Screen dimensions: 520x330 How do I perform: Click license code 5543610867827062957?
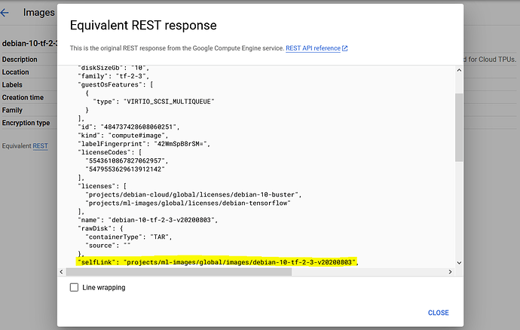(x=127, y=160)
